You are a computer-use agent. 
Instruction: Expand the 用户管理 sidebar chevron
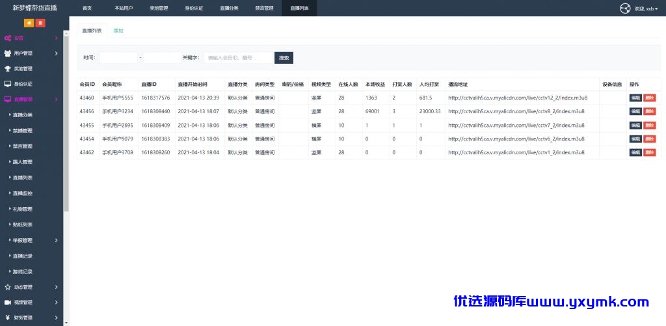(57, 53)
